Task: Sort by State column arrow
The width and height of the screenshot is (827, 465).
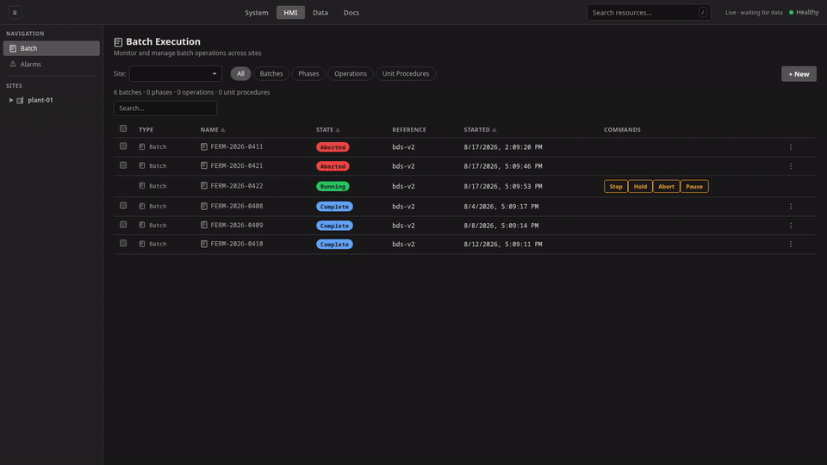Action: 338,130
